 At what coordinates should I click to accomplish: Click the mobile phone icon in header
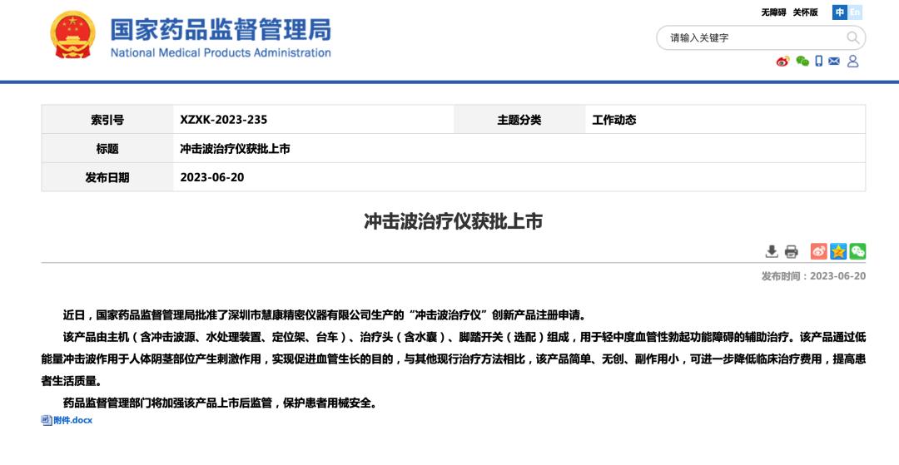(819, 61)
